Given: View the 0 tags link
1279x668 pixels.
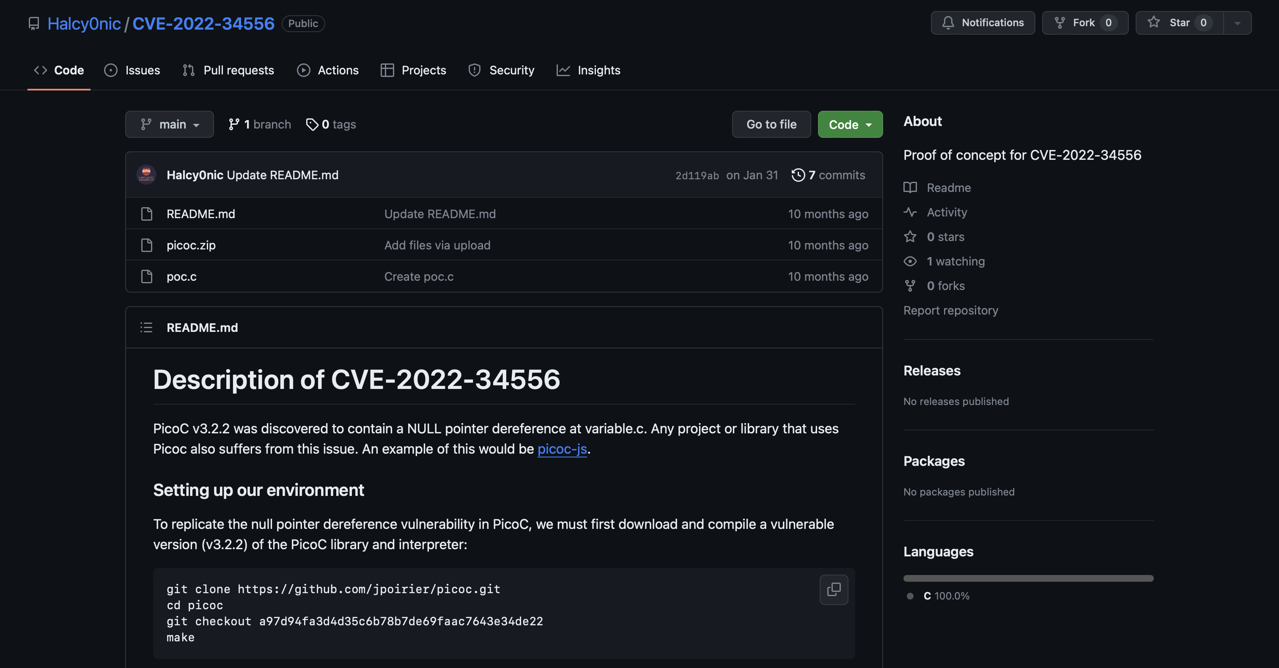Looking at the screenshot, I should coord(331,124).
